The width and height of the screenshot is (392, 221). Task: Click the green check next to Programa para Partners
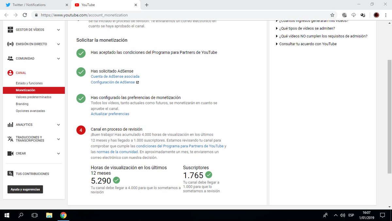81,53
